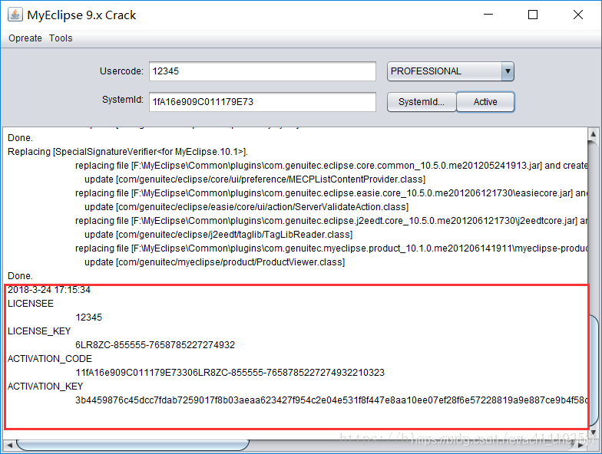
Task: Click the core.common jar replacing file line
Action: click(x=332, y=166)
